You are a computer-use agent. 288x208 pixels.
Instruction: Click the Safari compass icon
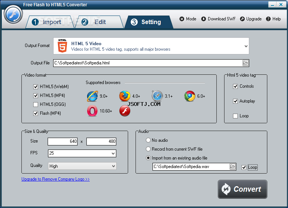pos(157,96)
